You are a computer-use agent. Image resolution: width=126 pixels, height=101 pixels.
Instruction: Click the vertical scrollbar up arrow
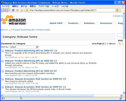(124, 14)
